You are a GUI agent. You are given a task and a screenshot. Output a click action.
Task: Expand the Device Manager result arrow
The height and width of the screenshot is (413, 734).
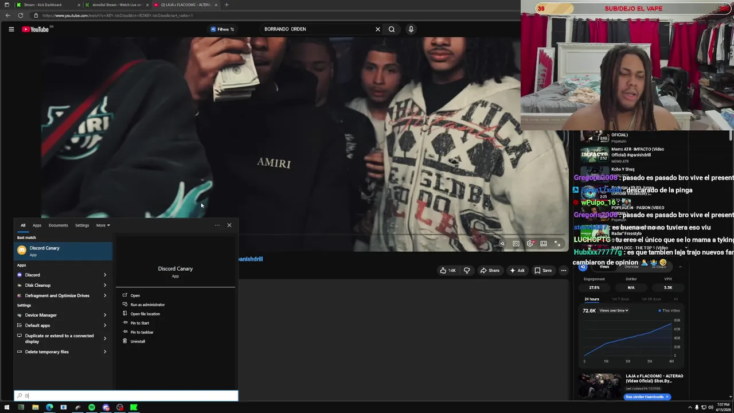pyautogui.click(x=105, y=315)
